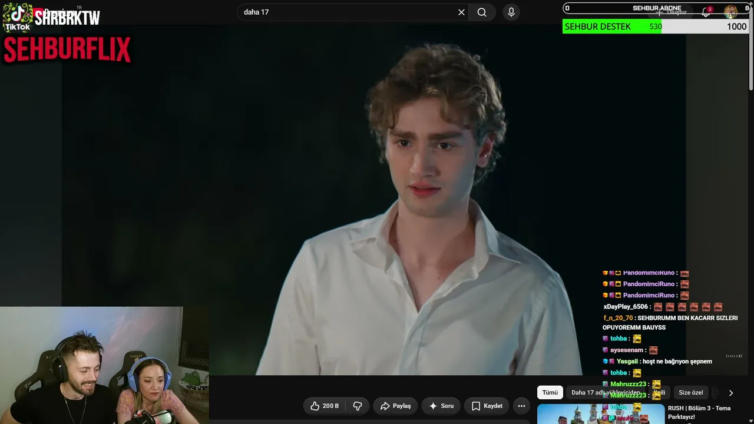Open the notifications bell
The image size is (754, 424).
tap(706, 12)
